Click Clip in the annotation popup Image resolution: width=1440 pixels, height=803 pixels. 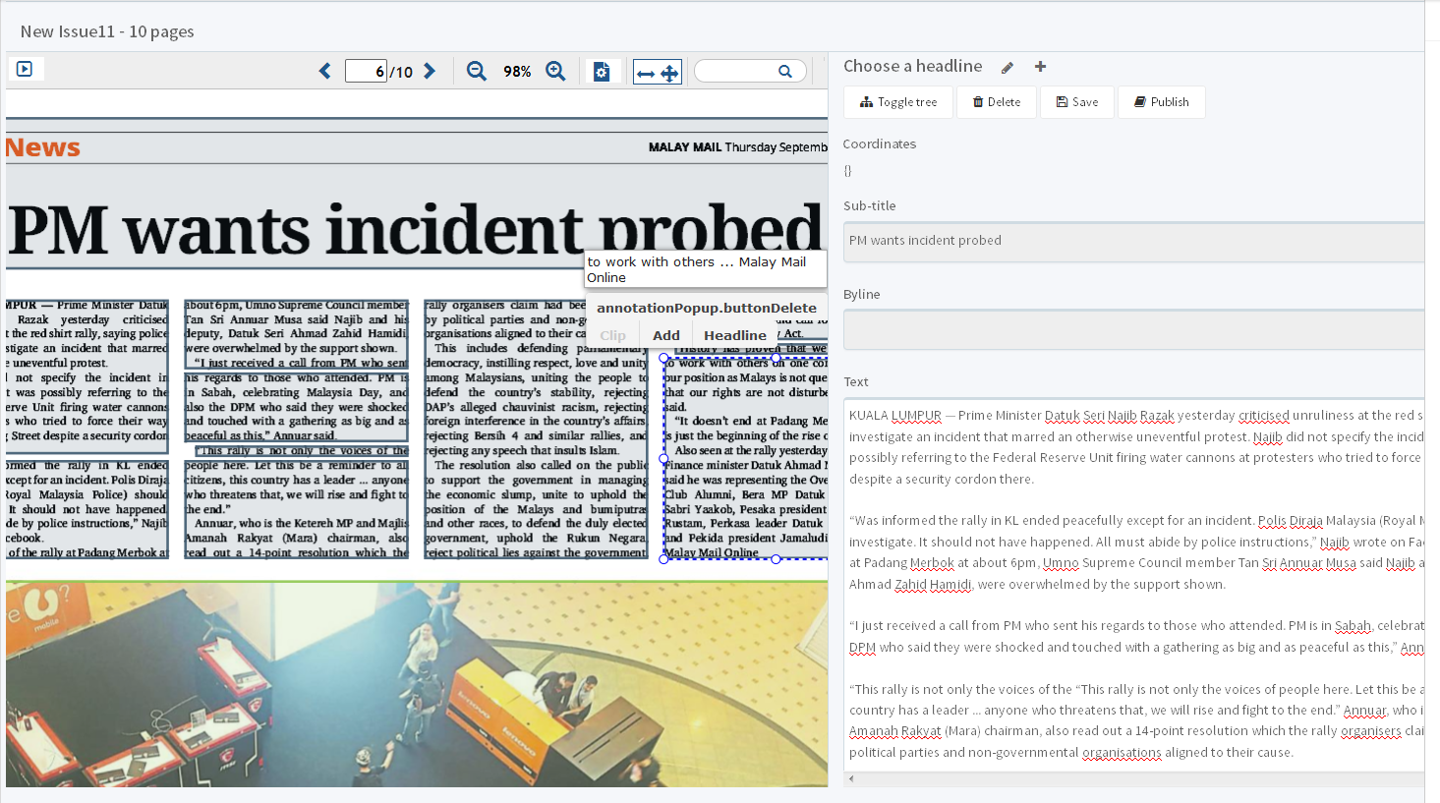[612, 335]
